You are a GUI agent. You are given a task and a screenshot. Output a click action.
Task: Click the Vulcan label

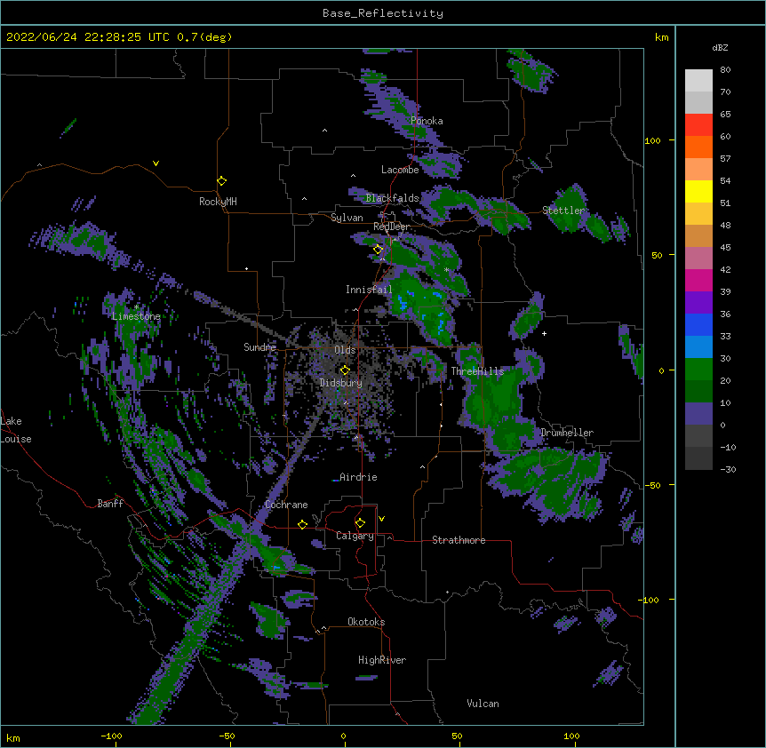coord(483,704)
